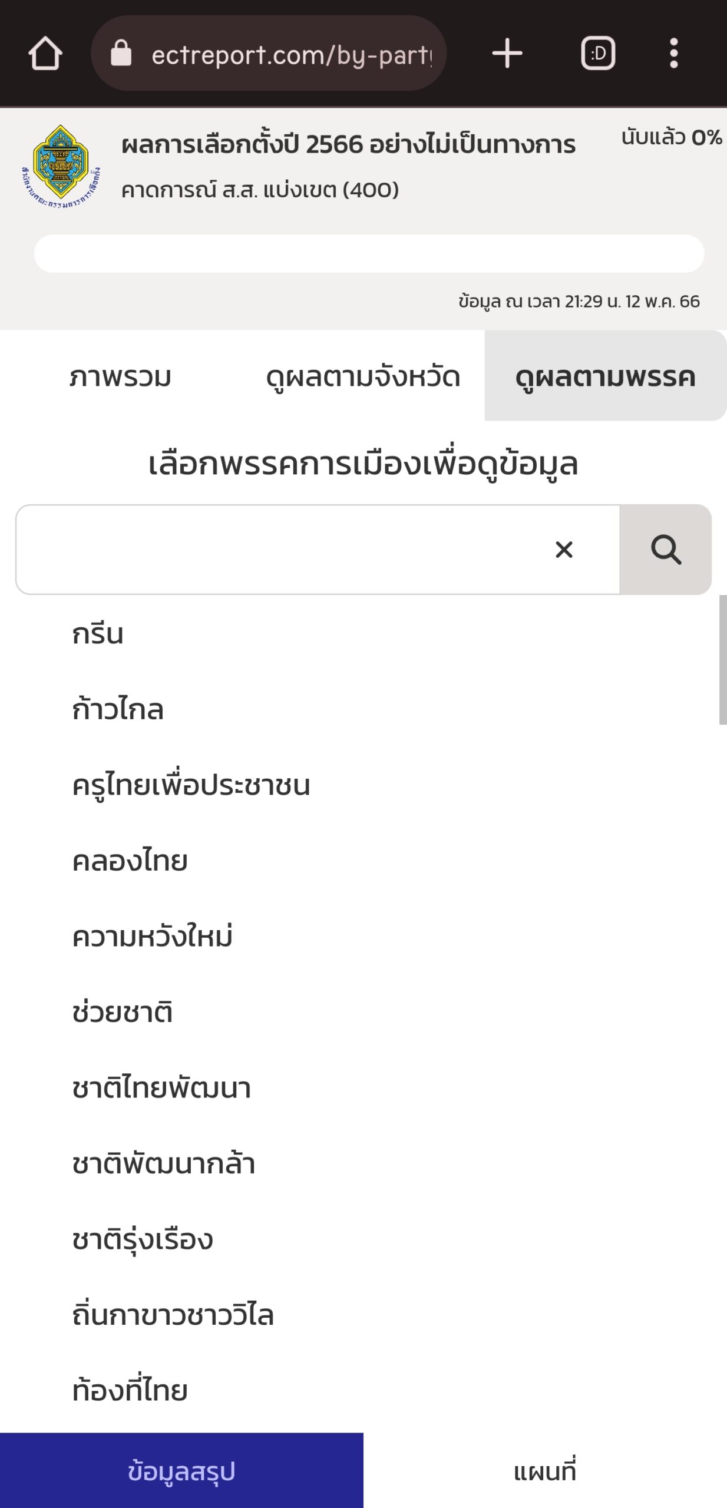Switch to the ดูผลตามจังหวัด tab
This screenshot has width=727, height=1508.
click(362, 377)
